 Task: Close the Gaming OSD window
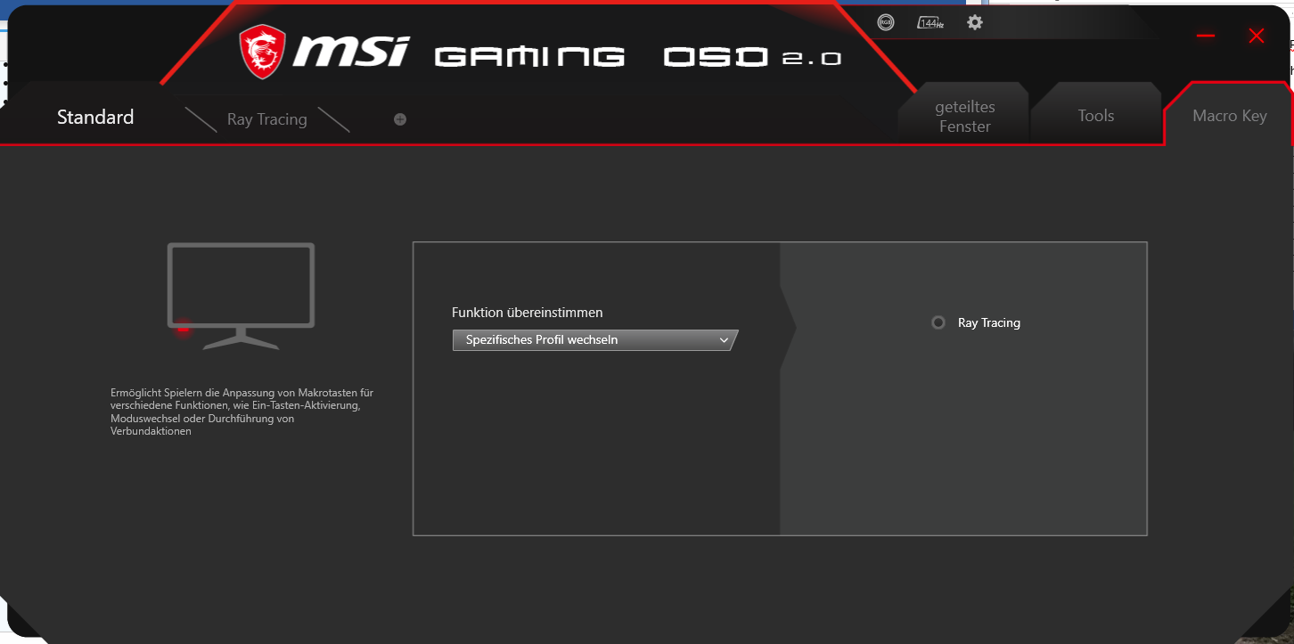1257,36
